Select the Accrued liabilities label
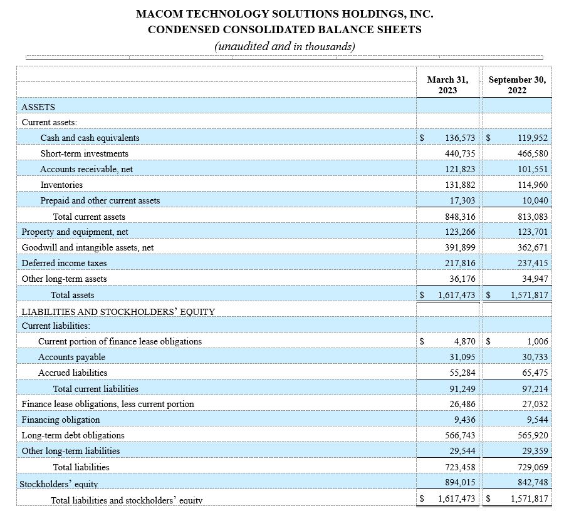 point(73,373)
